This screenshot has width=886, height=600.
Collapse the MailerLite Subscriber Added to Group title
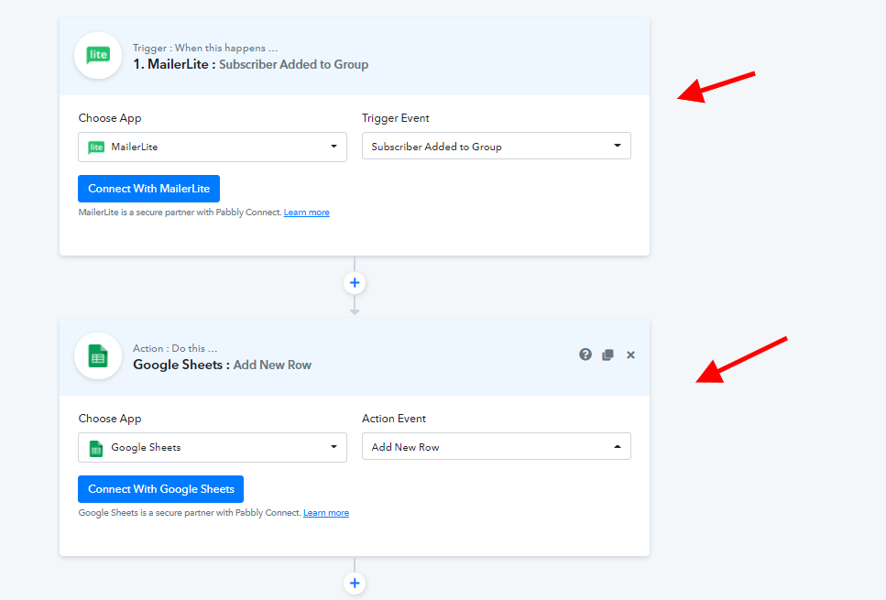(250, 64)
